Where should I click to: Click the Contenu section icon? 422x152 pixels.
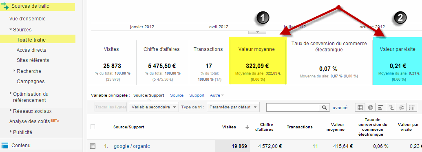[5, 145]
